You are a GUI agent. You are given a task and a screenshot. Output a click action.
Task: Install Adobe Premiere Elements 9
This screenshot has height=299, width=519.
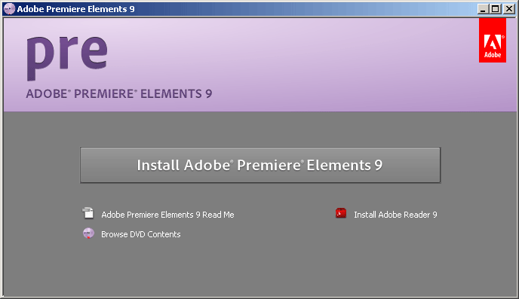tap(260, 165)
